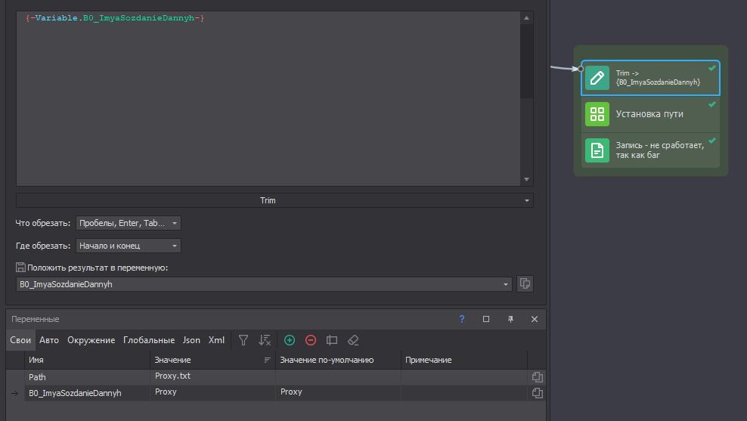
Task: Switch to the Json tab
Action: (191, 340)
